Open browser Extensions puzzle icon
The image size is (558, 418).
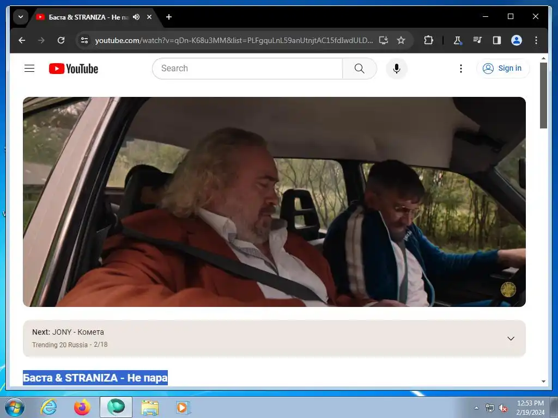click(428, 40)
